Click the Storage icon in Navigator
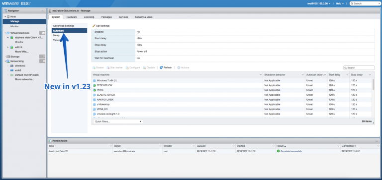Screen dimensions: 382x180 tap(8, 57)
